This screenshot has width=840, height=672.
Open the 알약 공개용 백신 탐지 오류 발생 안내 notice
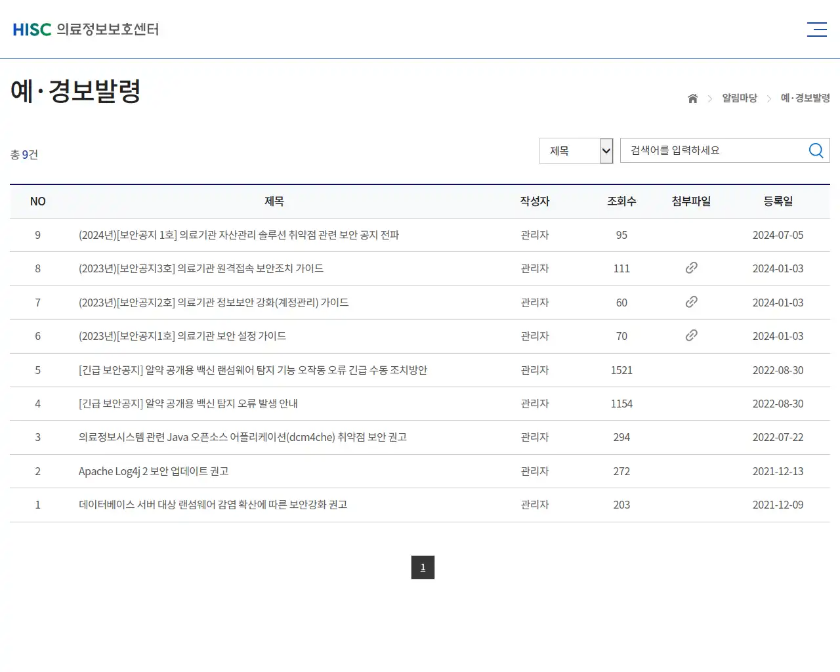[x=188, y=404]
